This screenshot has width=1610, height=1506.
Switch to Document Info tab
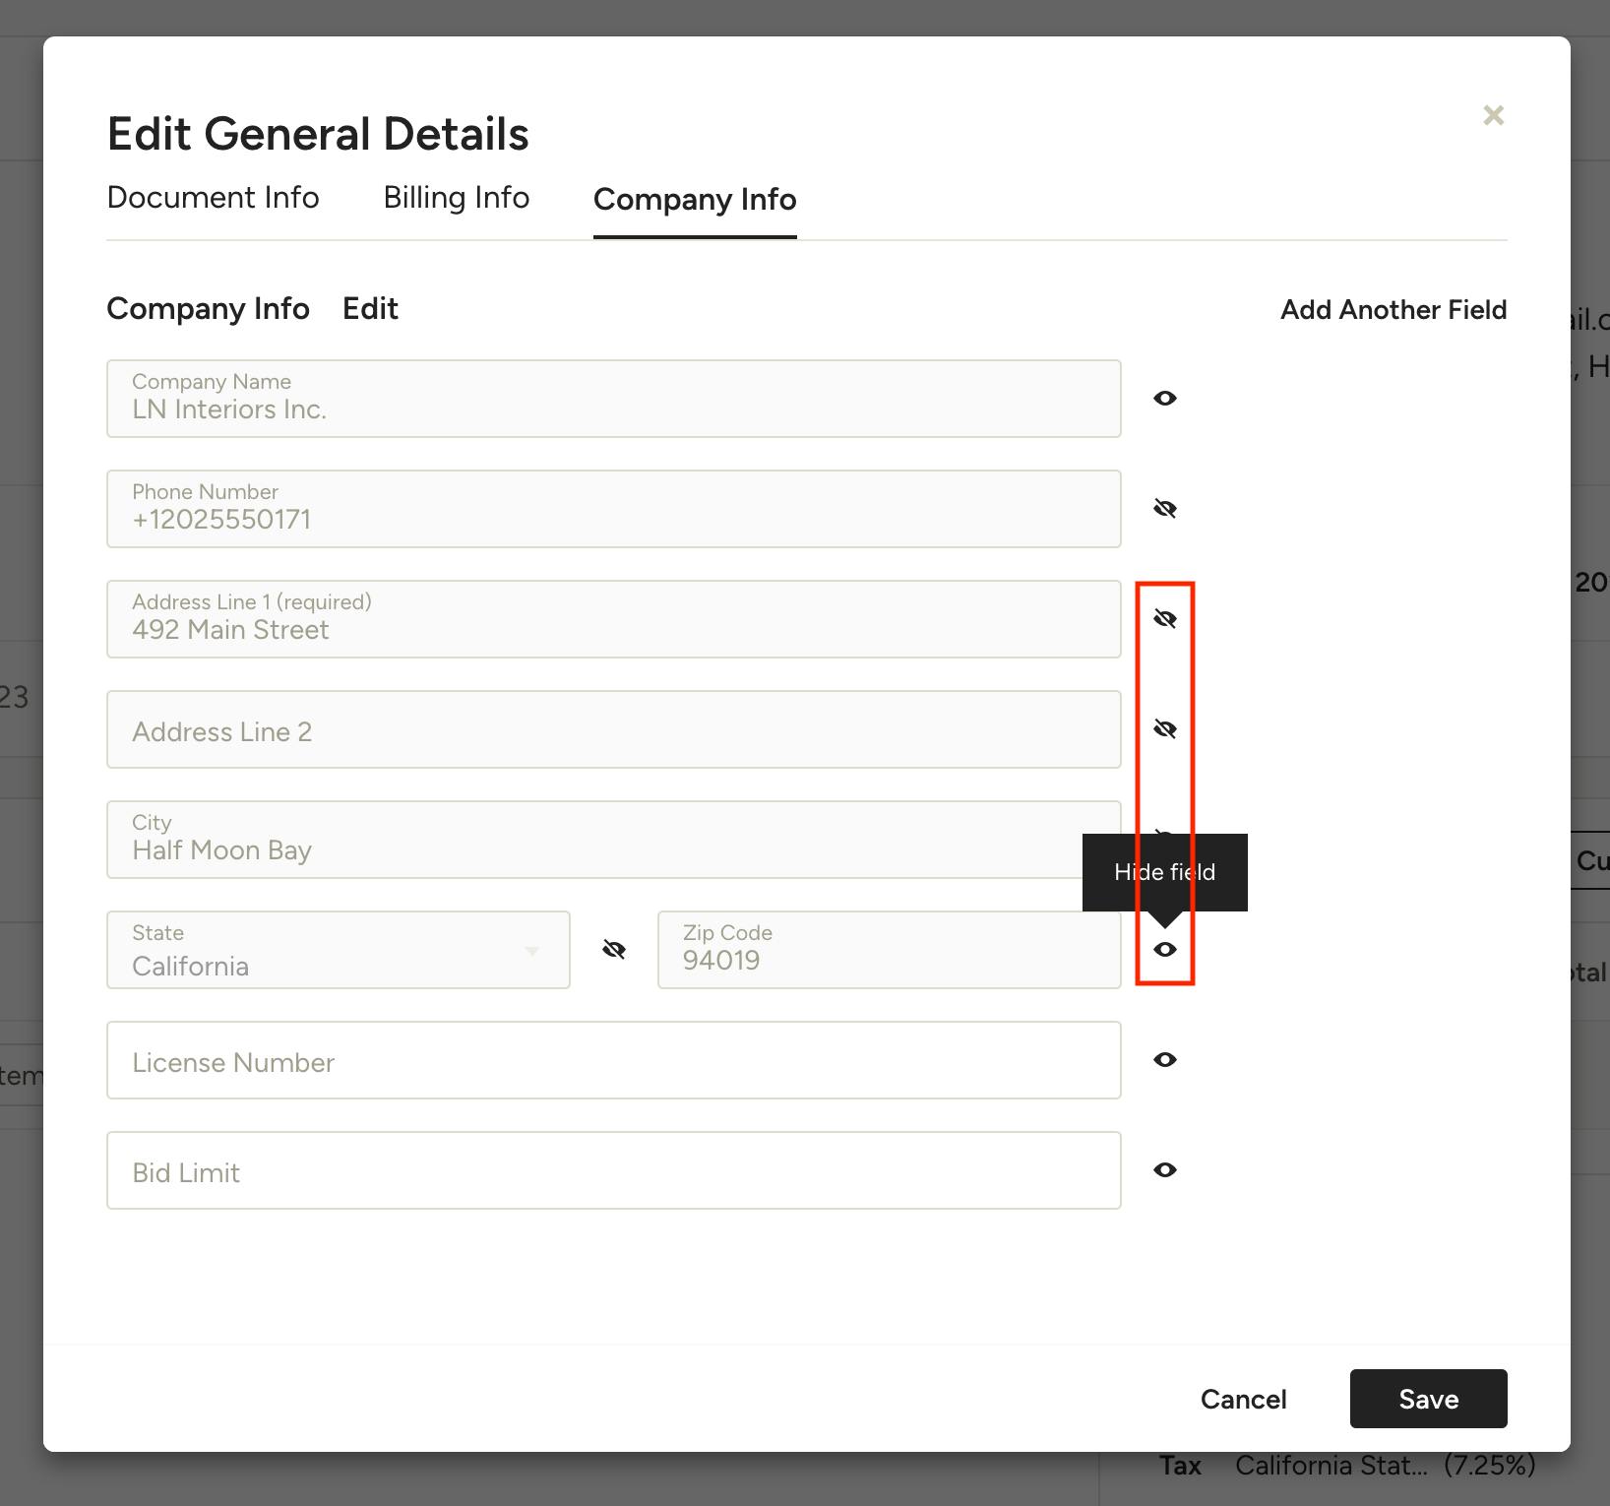click(213, 198)
